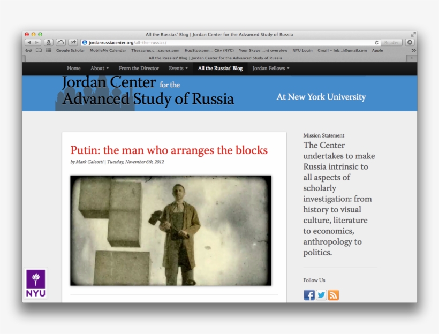Open a new tab with plus button
The width and height of the screenshot is (439, 334).
click(x=412, y=58)
